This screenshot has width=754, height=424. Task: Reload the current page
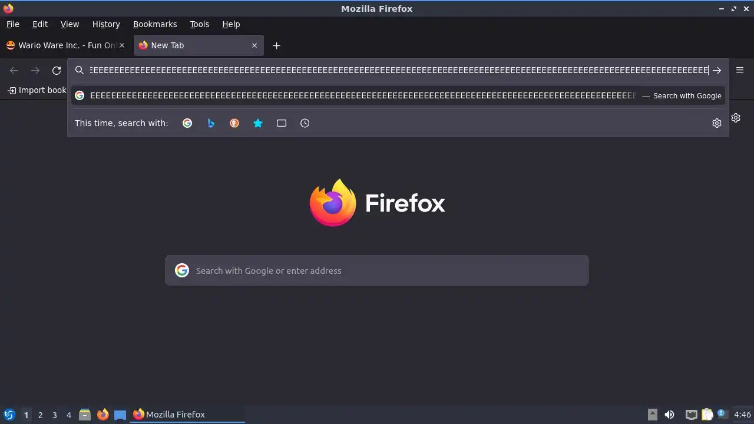[57, 71]
